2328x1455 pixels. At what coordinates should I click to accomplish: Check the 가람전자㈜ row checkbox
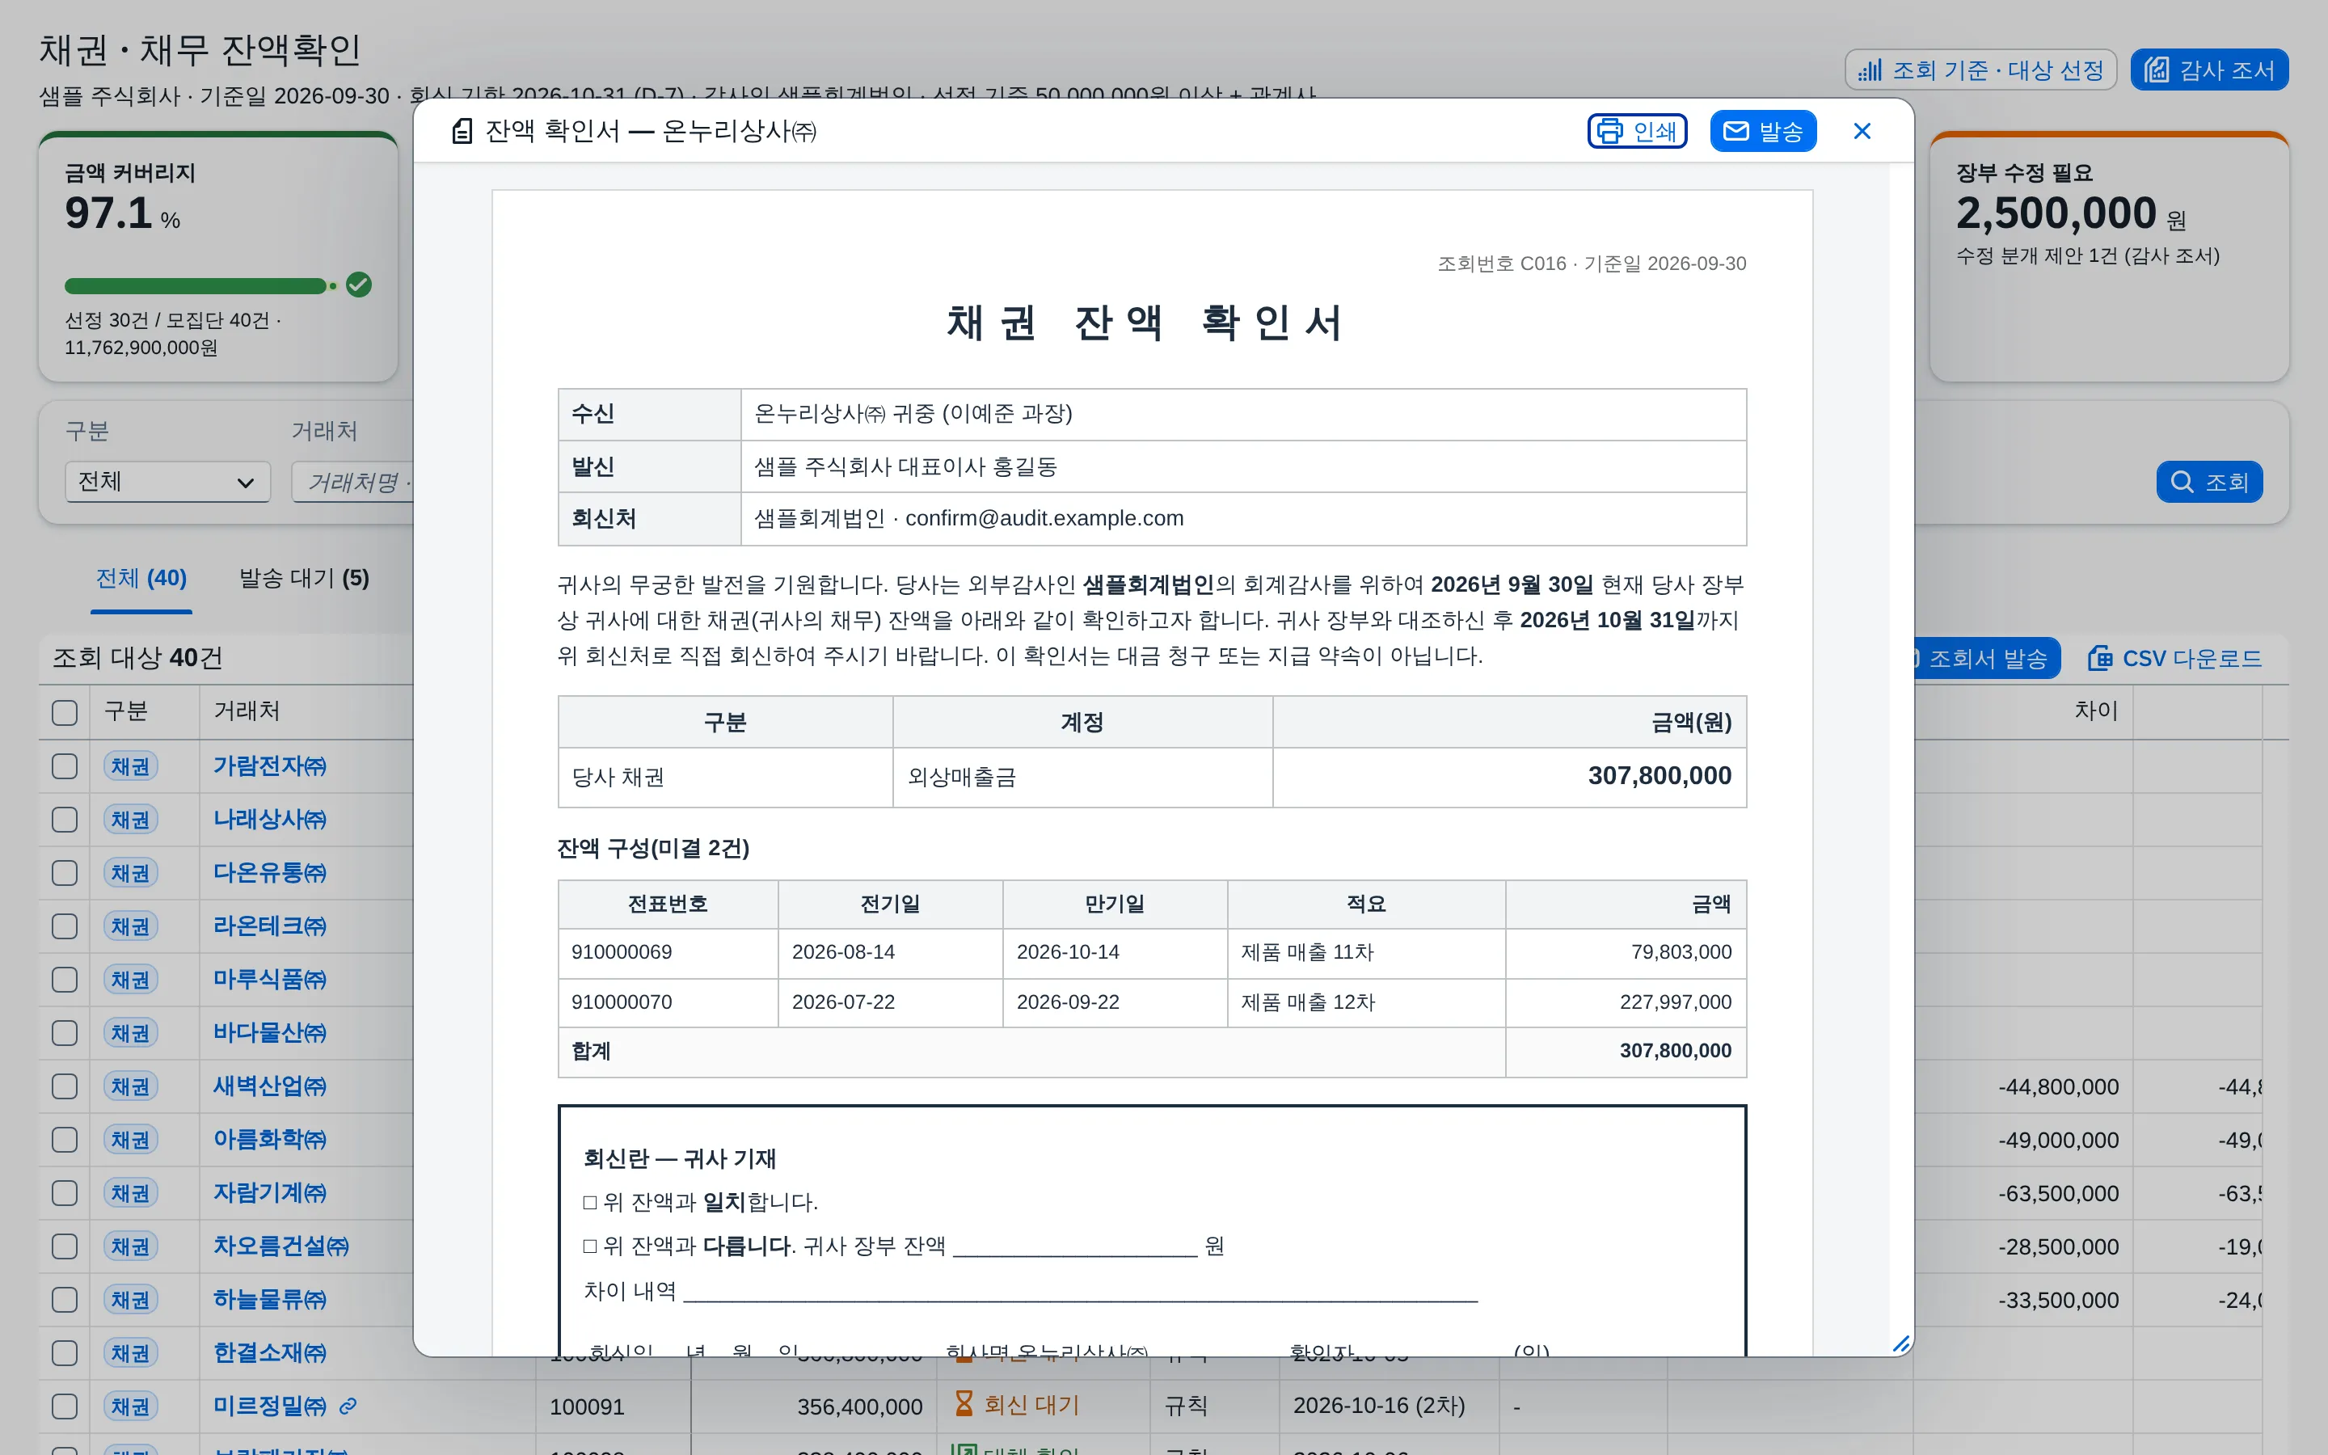coord(65,766)
